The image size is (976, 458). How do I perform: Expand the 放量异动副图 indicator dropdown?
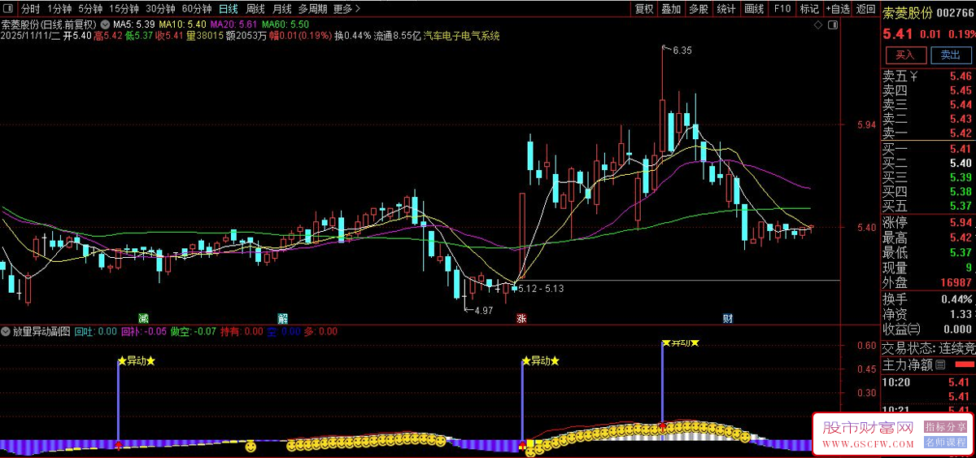point(7,332)
